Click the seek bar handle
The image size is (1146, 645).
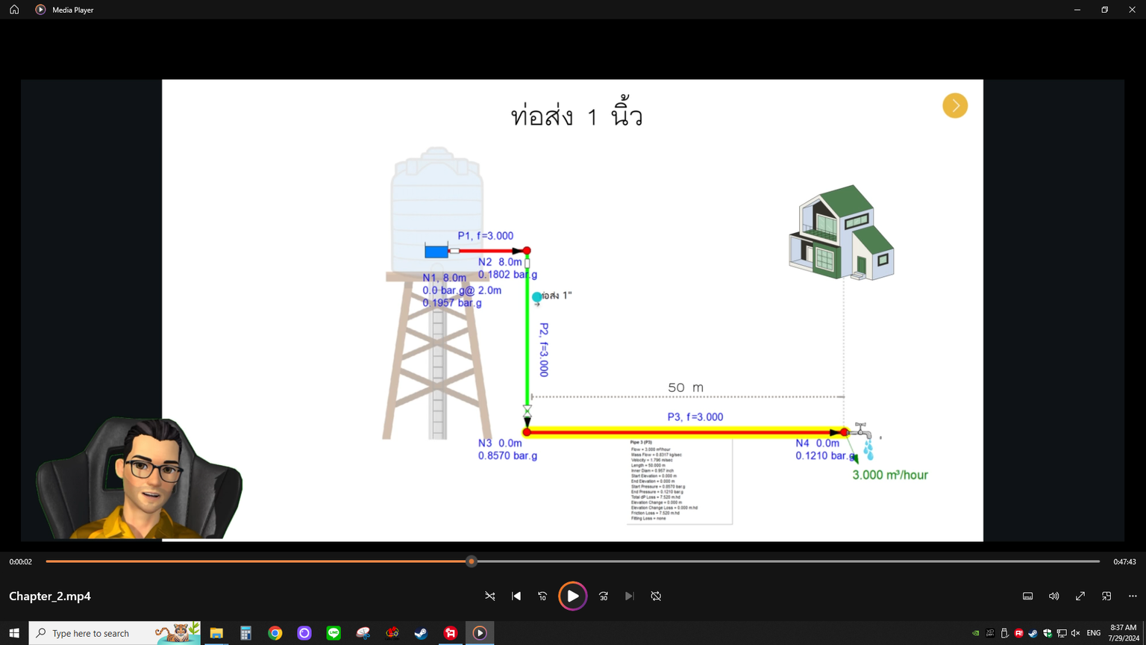pos(471,561)
